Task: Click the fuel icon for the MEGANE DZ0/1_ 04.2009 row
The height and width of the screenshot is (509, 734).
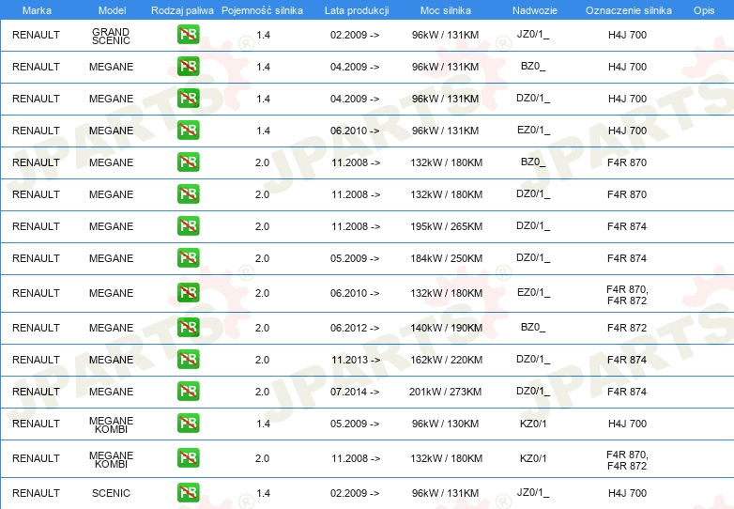Action: [x=188, y=98]
